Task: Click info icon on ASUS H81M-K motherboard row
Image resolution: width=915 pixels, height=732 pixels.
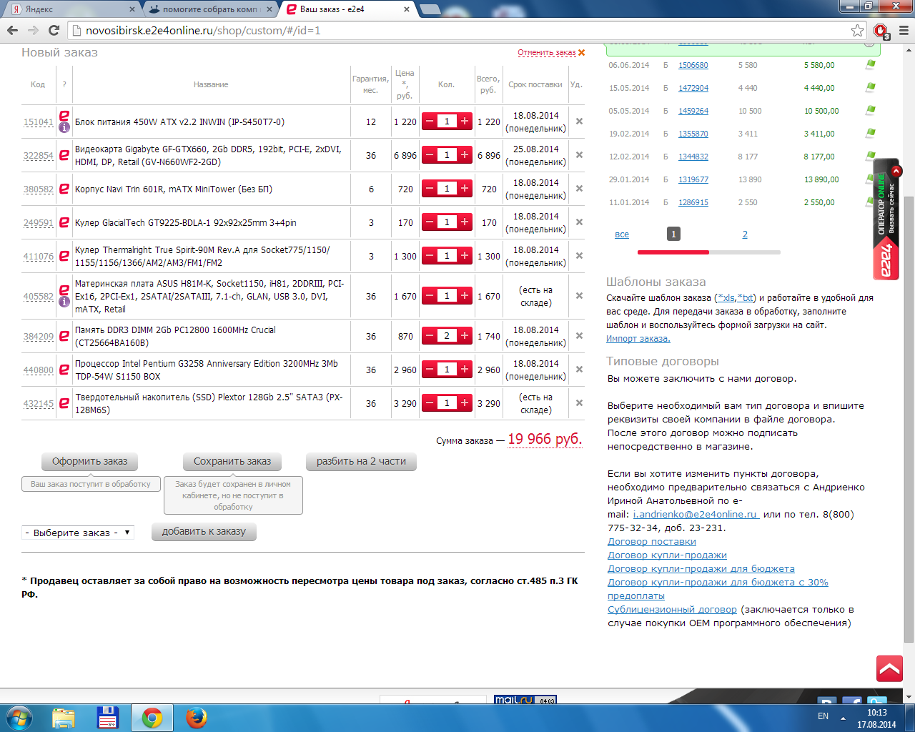Action: point(64,302)
